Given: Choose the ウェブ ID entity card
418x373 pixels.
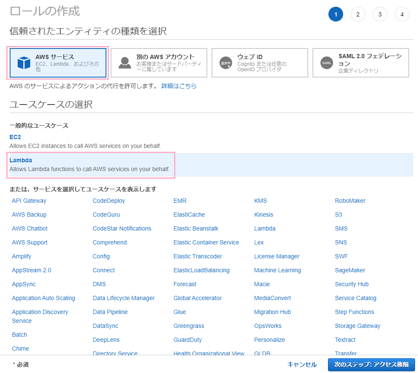Looking at the screenshot, I should (259, 63).
